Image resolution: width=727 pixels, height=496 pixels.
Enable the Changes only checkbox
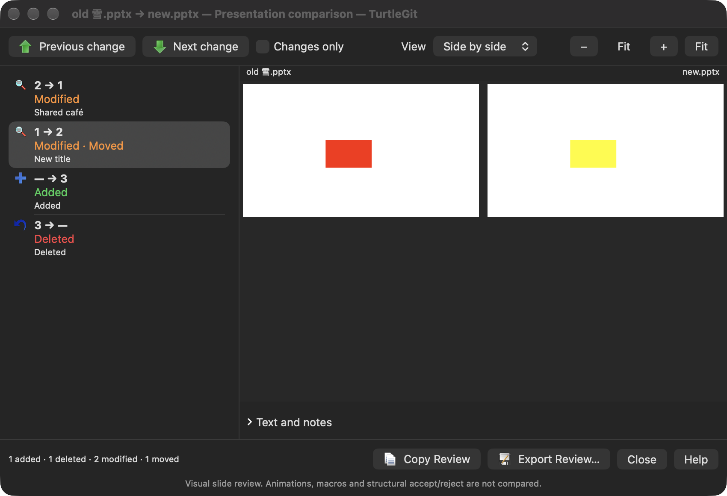263,47
